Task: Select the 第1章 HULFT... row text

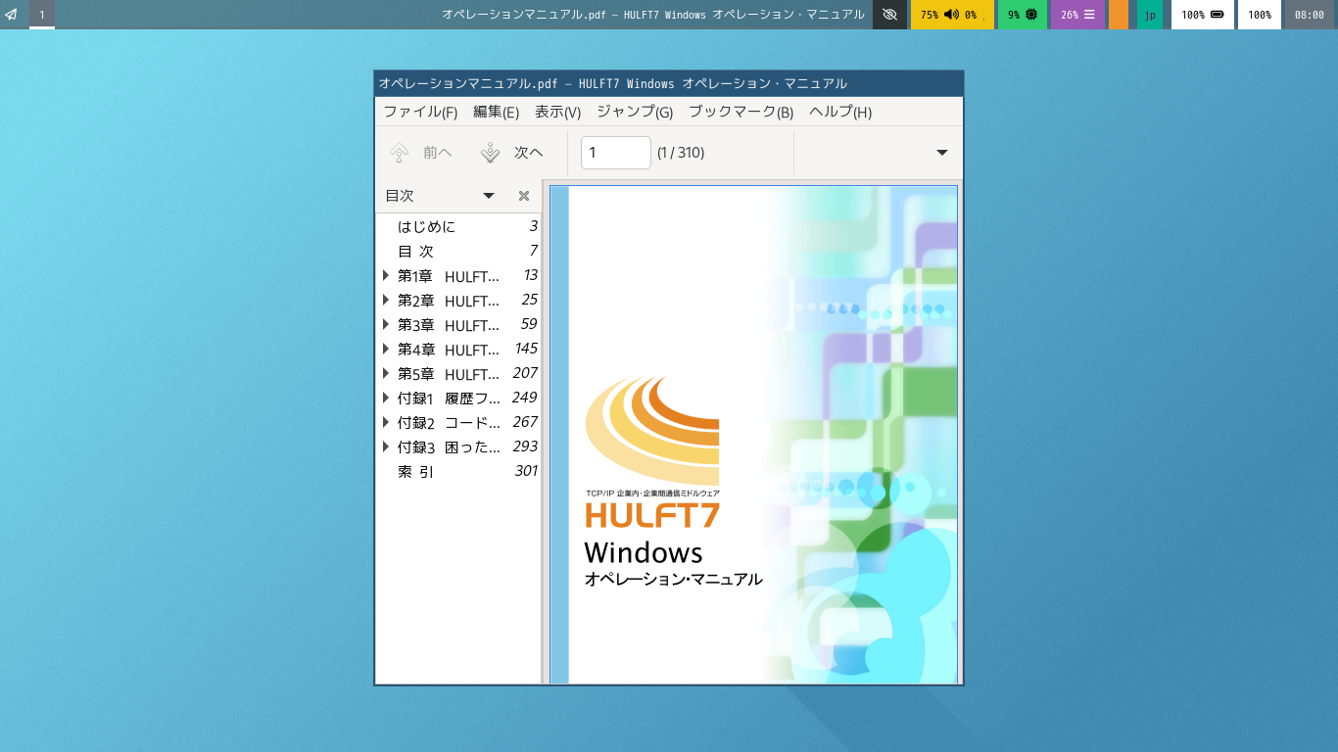Action: click(449, 276)
